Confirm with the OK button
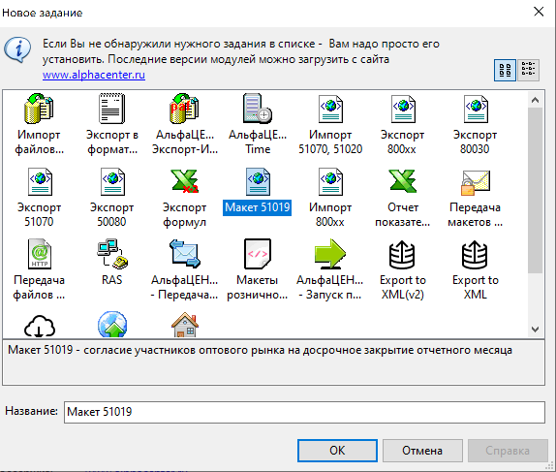The width and height of the screenshot is (556, 472). (x=337, y=451)
